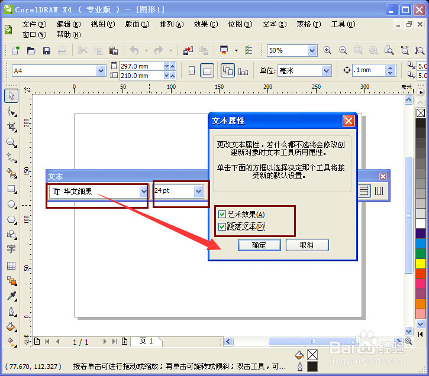Image resolution: width=429 pixels, height=376 pixels.
Task: Click the Save icon
Action: pos(47,50)
